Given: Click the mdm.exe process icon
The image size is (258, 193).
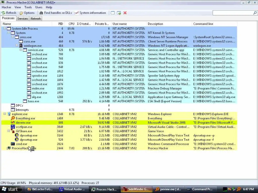Looking at the screenshot, I should pos(29,88).
